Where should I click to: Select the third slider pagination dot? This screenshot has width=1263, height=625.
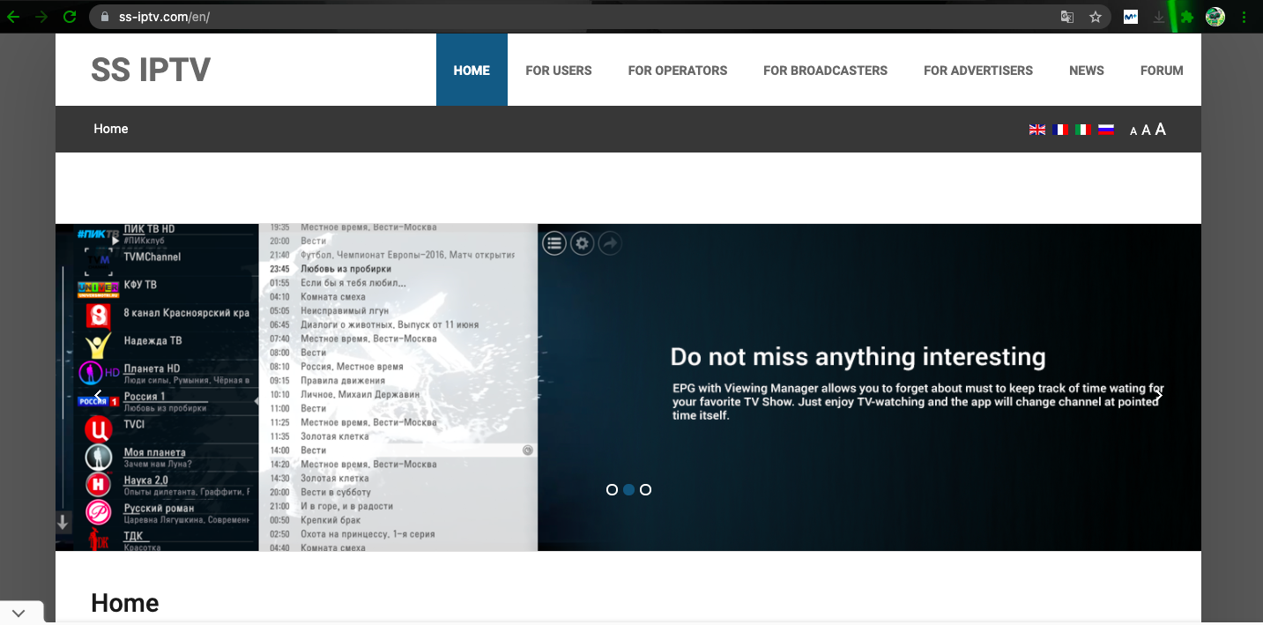coord(645,490)
